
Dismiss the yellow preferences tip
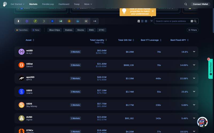(x=153, y=11)
